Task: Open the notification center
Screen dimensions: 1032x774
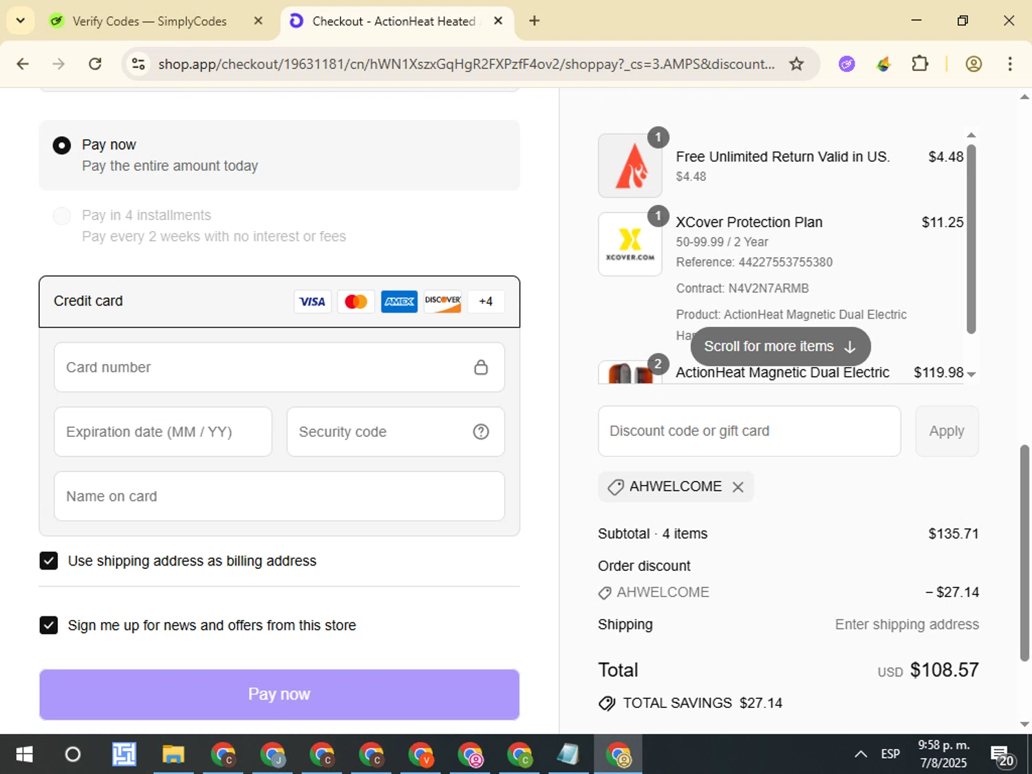Action: point(1002,755)
